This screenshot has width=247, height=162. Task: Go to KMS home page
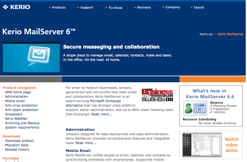[18, 92]
